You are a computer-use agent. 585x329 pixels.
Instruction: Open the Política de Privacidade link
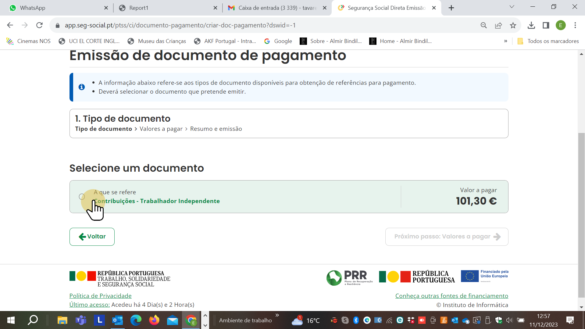pyautogui.click(x=100, y=295)
